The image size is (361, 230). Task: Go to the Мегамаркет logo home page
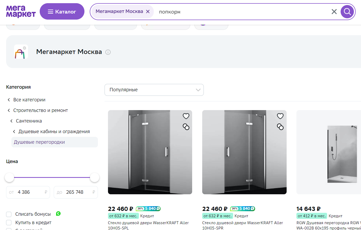pyautogui.click(x=21, y=11)
